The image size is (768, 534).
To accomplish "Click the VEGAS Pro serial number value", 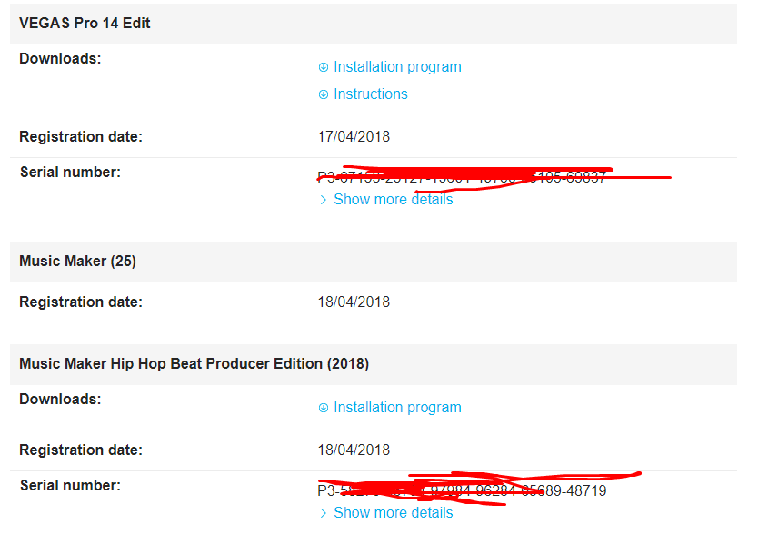I will pyautogui.click(x=462, y=178).
